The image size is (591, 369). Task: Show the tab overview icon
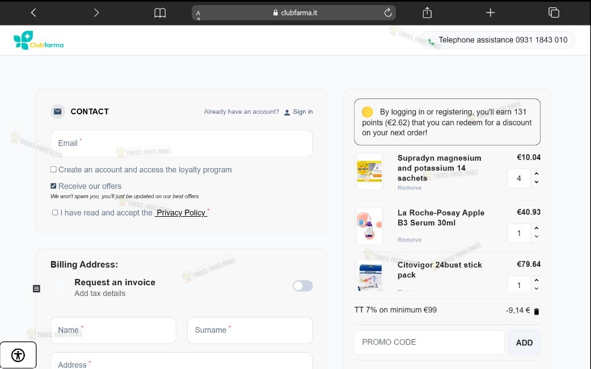click(554, 13)
